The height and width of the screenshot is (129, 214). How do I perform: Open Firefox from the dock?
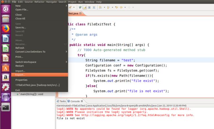(x=6, y=29)
